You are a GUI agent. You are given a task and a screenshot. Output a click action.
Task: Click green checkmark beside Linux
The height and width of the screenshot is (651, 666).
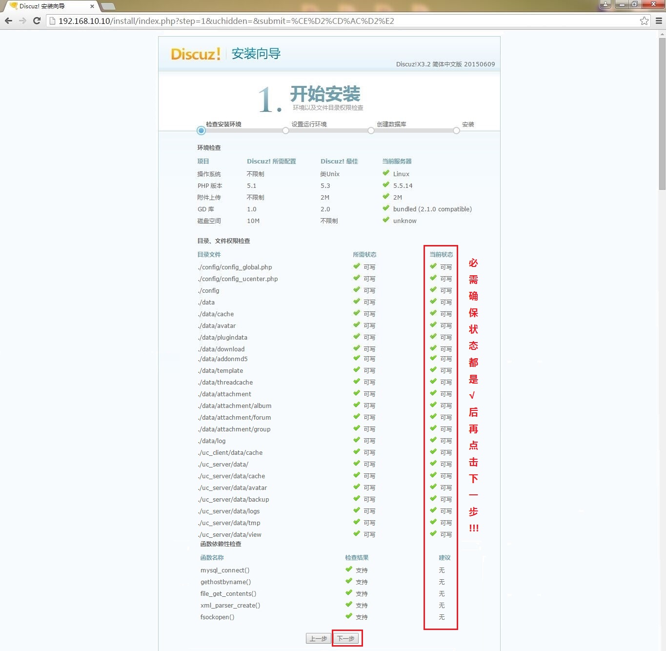(x=386, y=173)
